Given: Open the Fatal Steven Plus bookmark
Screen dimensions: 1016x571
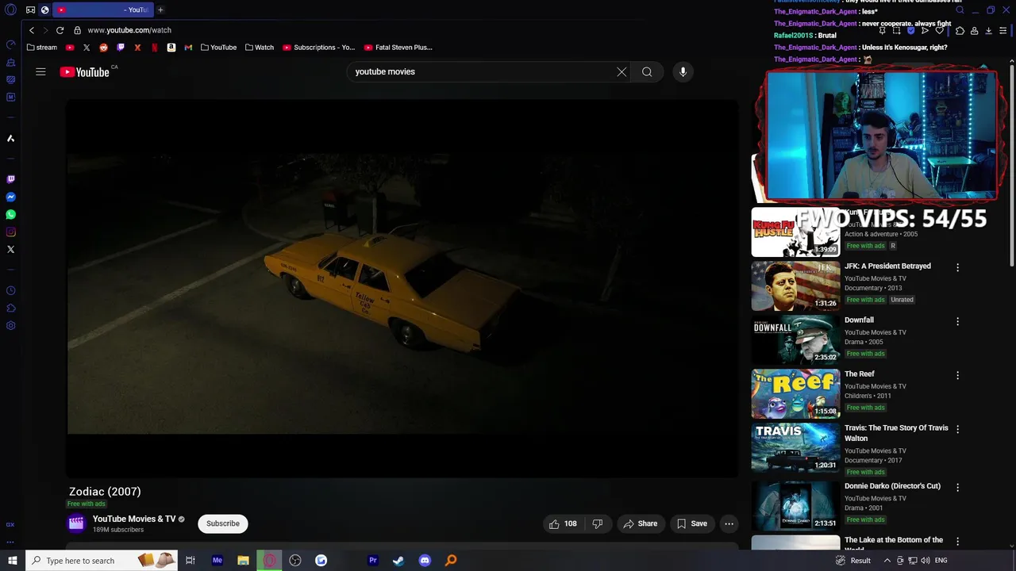Looking at the screenshot, I should [398, 48].
